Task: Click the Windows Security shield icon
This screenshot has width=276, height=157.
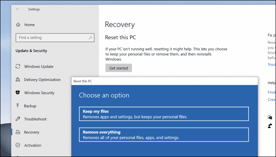Action: pos(18,93)
